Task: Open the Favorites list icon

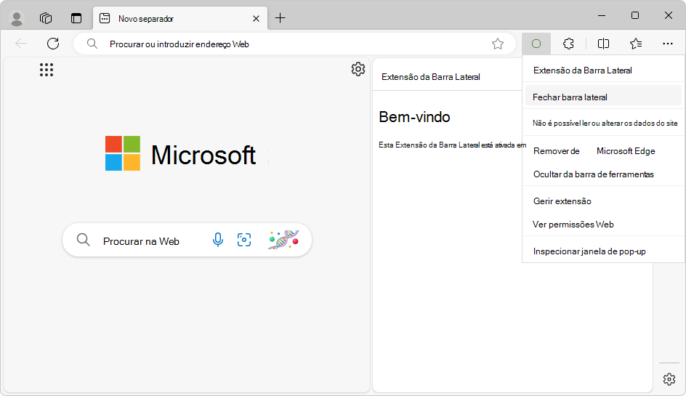Action: [x=636, y=44]
